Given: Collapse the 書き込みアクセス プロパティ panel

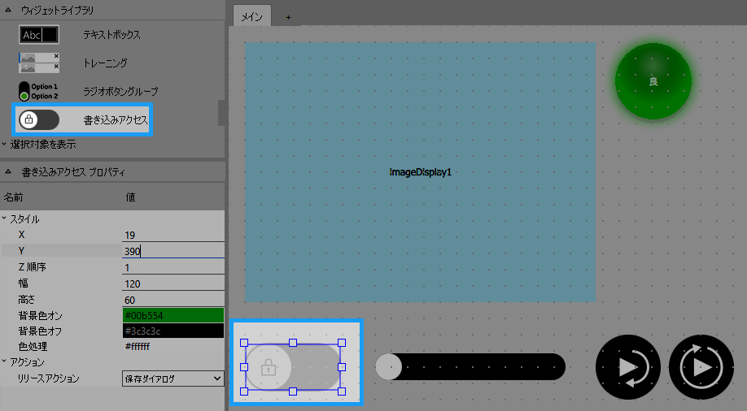Looking at the screenshot, I should click(8, 172).
